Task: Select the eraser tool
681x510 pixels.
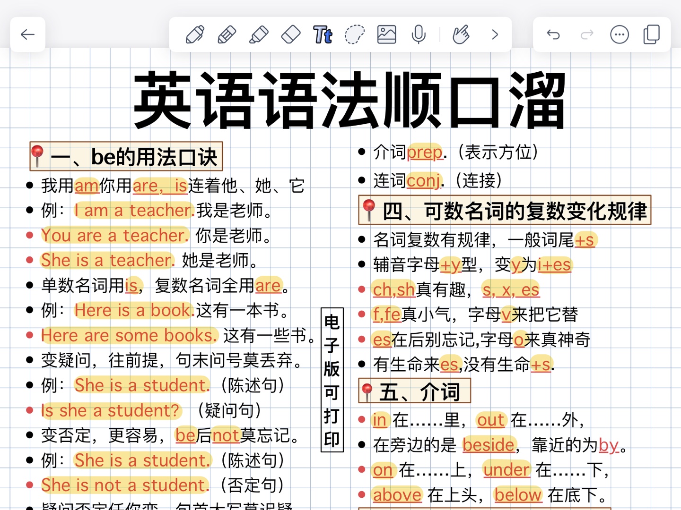Action: coord(290,34)
